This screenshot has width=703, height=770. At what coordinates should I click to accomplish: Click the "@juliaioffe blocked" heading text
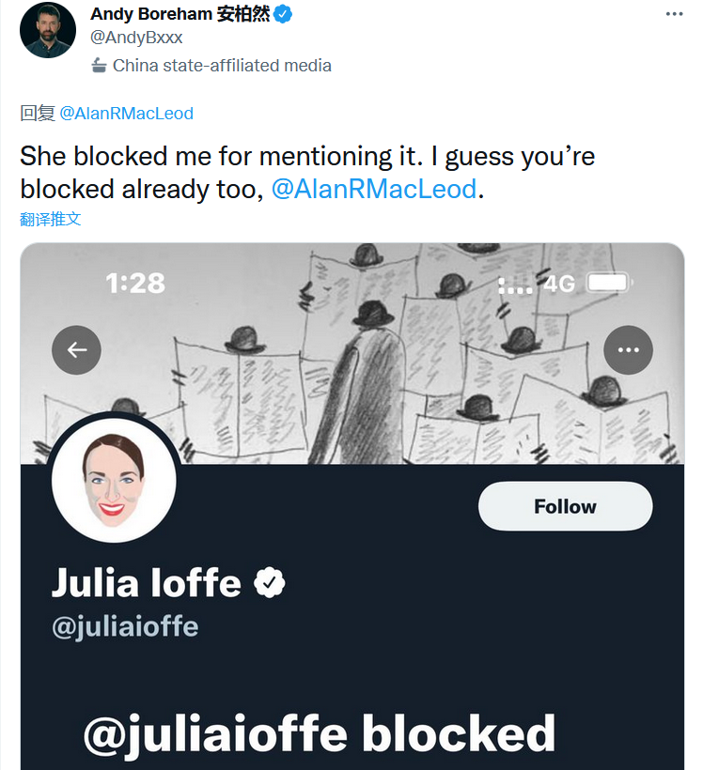320,733
